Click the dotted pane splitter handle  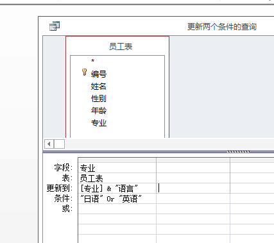click(238, 152)
